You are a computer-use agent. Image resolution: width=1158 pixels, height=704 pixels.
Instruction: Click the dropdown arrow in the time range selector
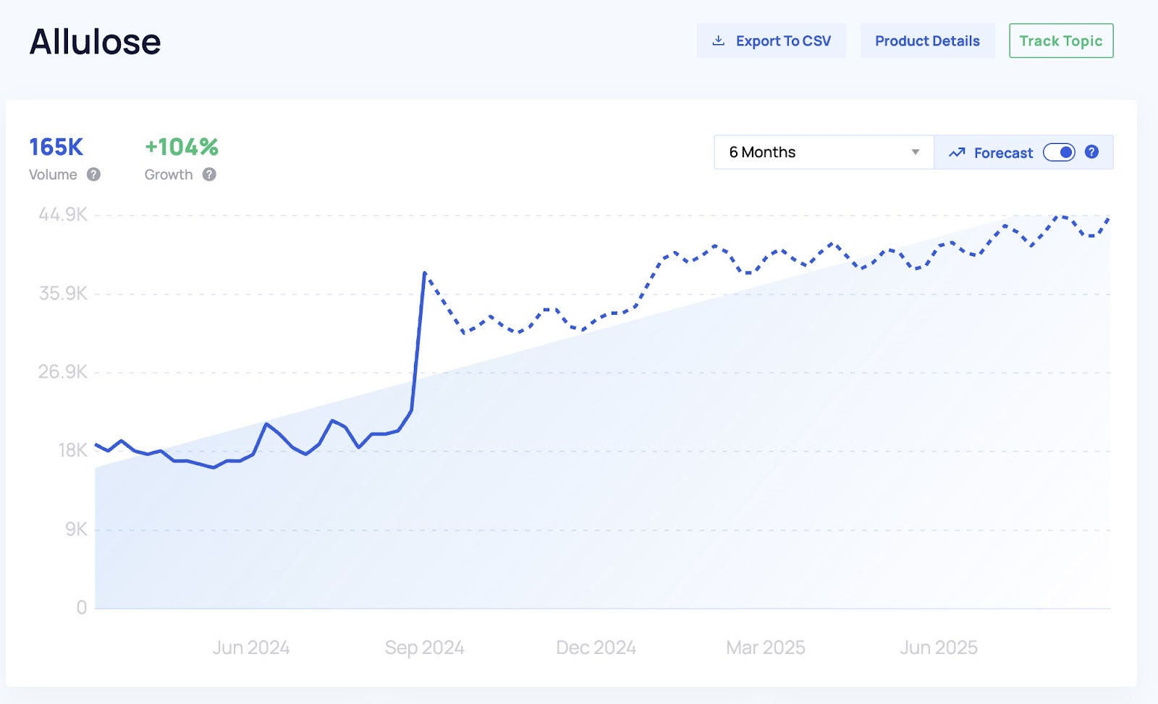tap(916, 152)
